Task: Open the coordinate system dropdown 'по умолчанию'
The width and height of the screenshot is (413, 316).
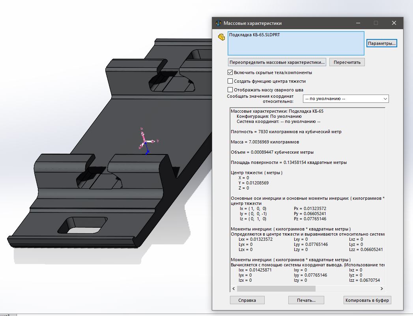Action: [346, 99]
